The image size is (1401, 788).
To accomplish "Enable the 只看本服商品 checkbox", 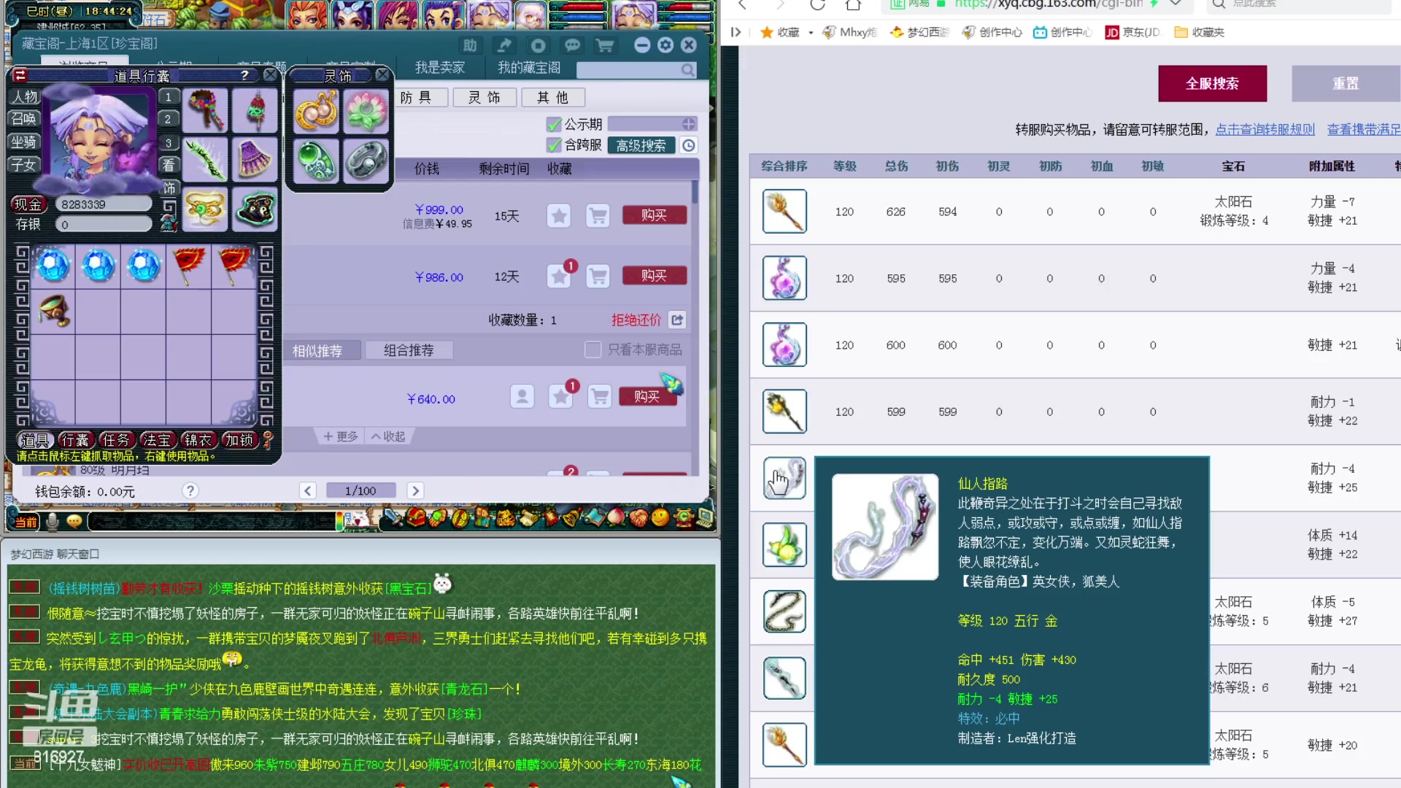I will (x=593, y=349).
